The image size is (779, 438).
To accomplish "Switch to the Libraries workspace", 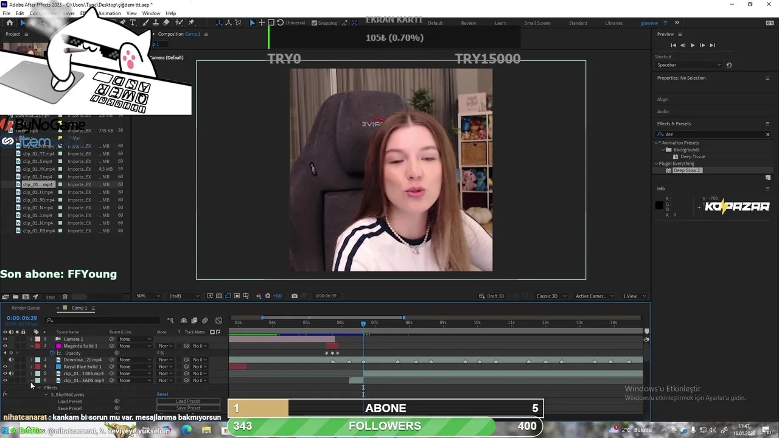I will [x=613, y=23].
